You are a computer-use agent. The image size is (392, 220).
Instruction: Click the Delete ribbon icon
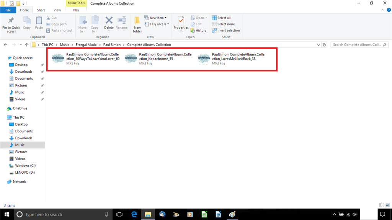(109, 20)
